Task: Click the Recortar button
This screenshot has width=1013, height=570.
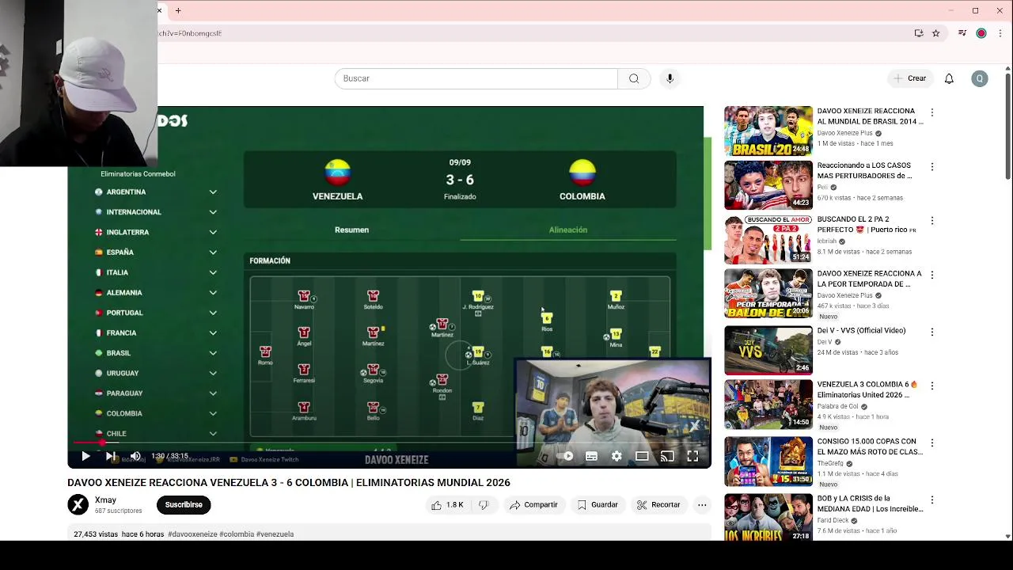Action: (x=658, y=504)
